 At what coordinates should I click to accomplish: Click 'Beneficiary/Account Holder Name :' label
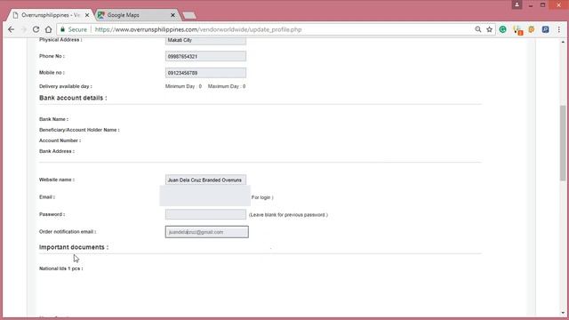[x=79, y=130]
